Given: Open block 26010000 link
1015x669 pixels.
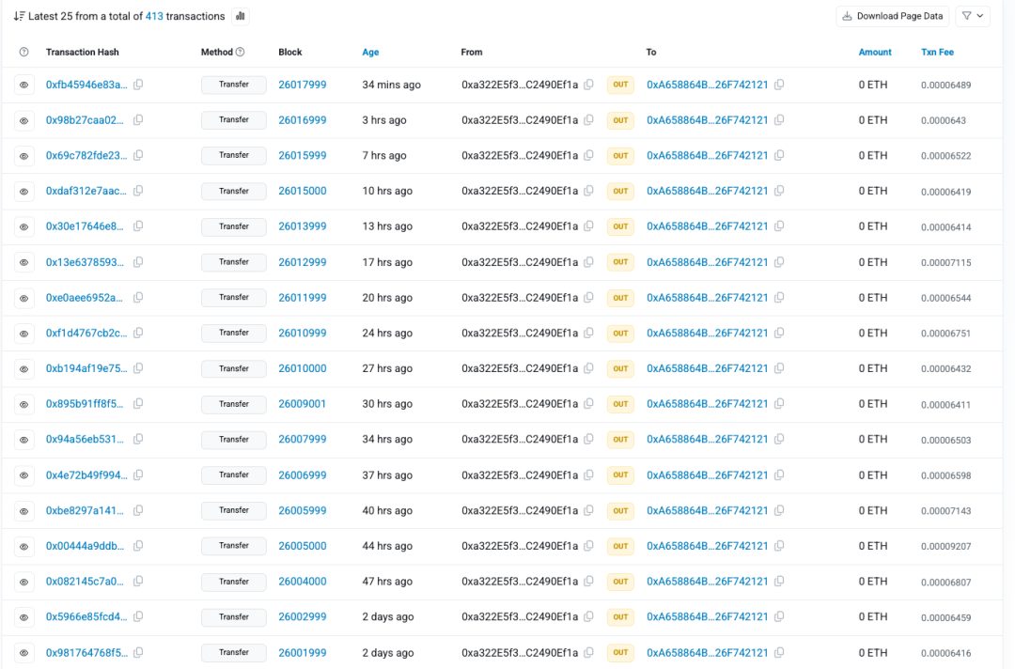Looking at the screenshot, I should (x=303, y=368).
